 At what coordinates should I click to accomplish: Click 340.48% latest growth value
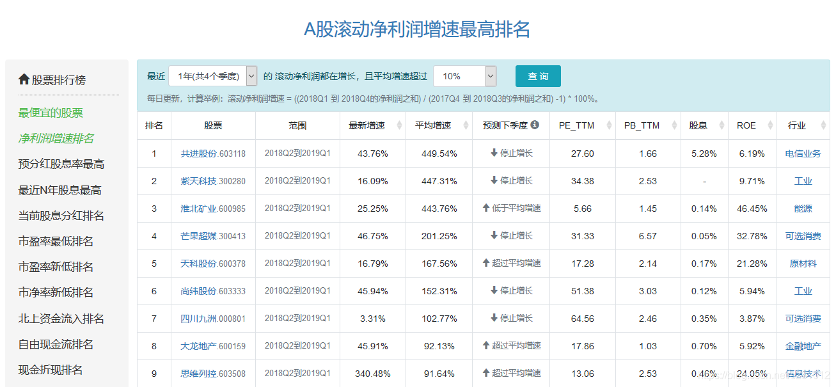tap(373, 374)
